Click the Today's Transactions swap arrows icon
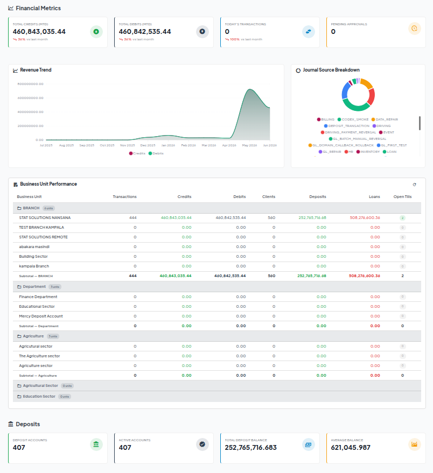This screenshot has width=433, height=473. point(308,32)
